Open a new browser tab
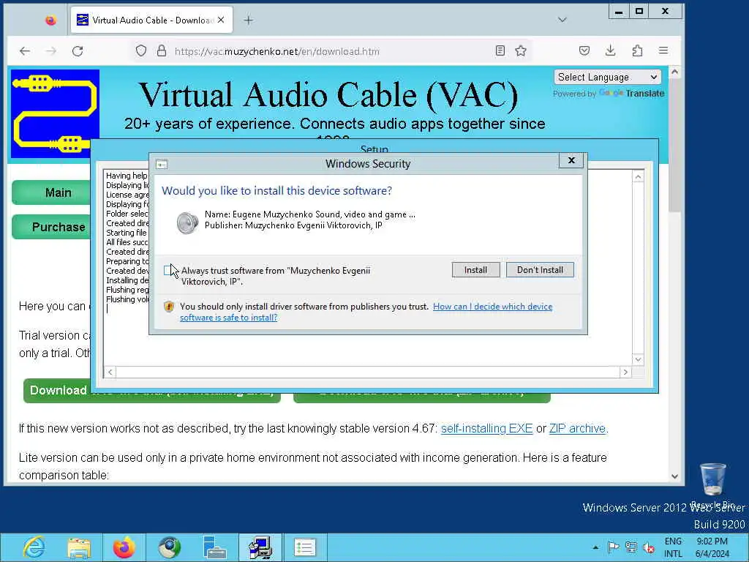Screen dimensions: 749x562 [249, 20]
